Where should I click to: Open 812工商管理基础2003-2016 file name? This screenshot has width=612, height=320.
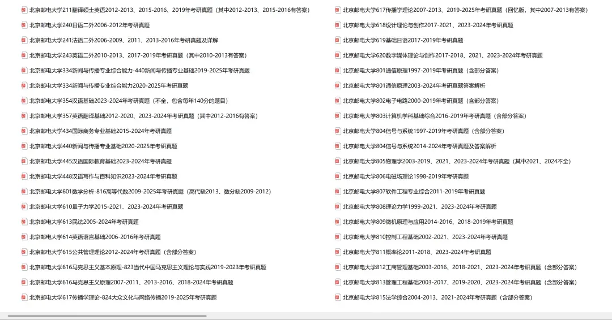[460, 267]
